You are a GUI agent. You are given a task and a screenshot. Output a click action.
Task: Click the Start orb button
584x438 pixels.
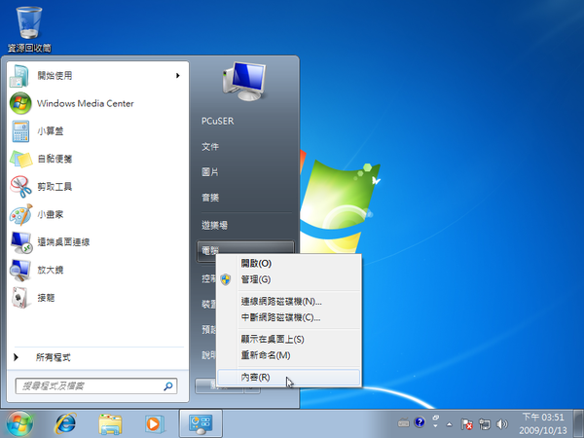click(x=19, y=423)
